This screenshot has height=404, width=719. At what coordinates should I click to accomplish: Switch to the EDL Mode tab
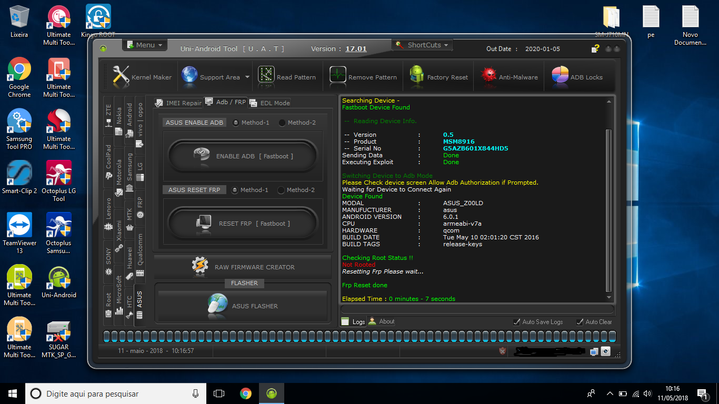click(269, 103)
